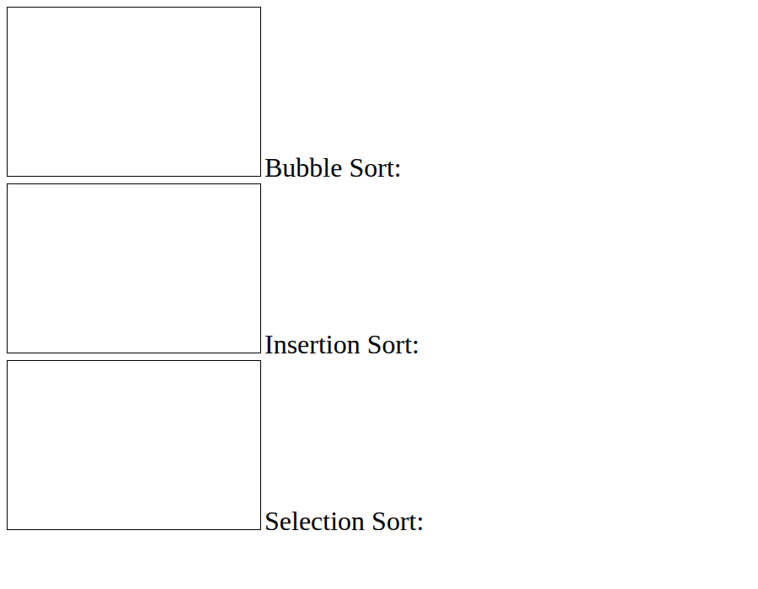Click the capital B in Bubble Sort
758x589 pixels.
coord(273,168)
